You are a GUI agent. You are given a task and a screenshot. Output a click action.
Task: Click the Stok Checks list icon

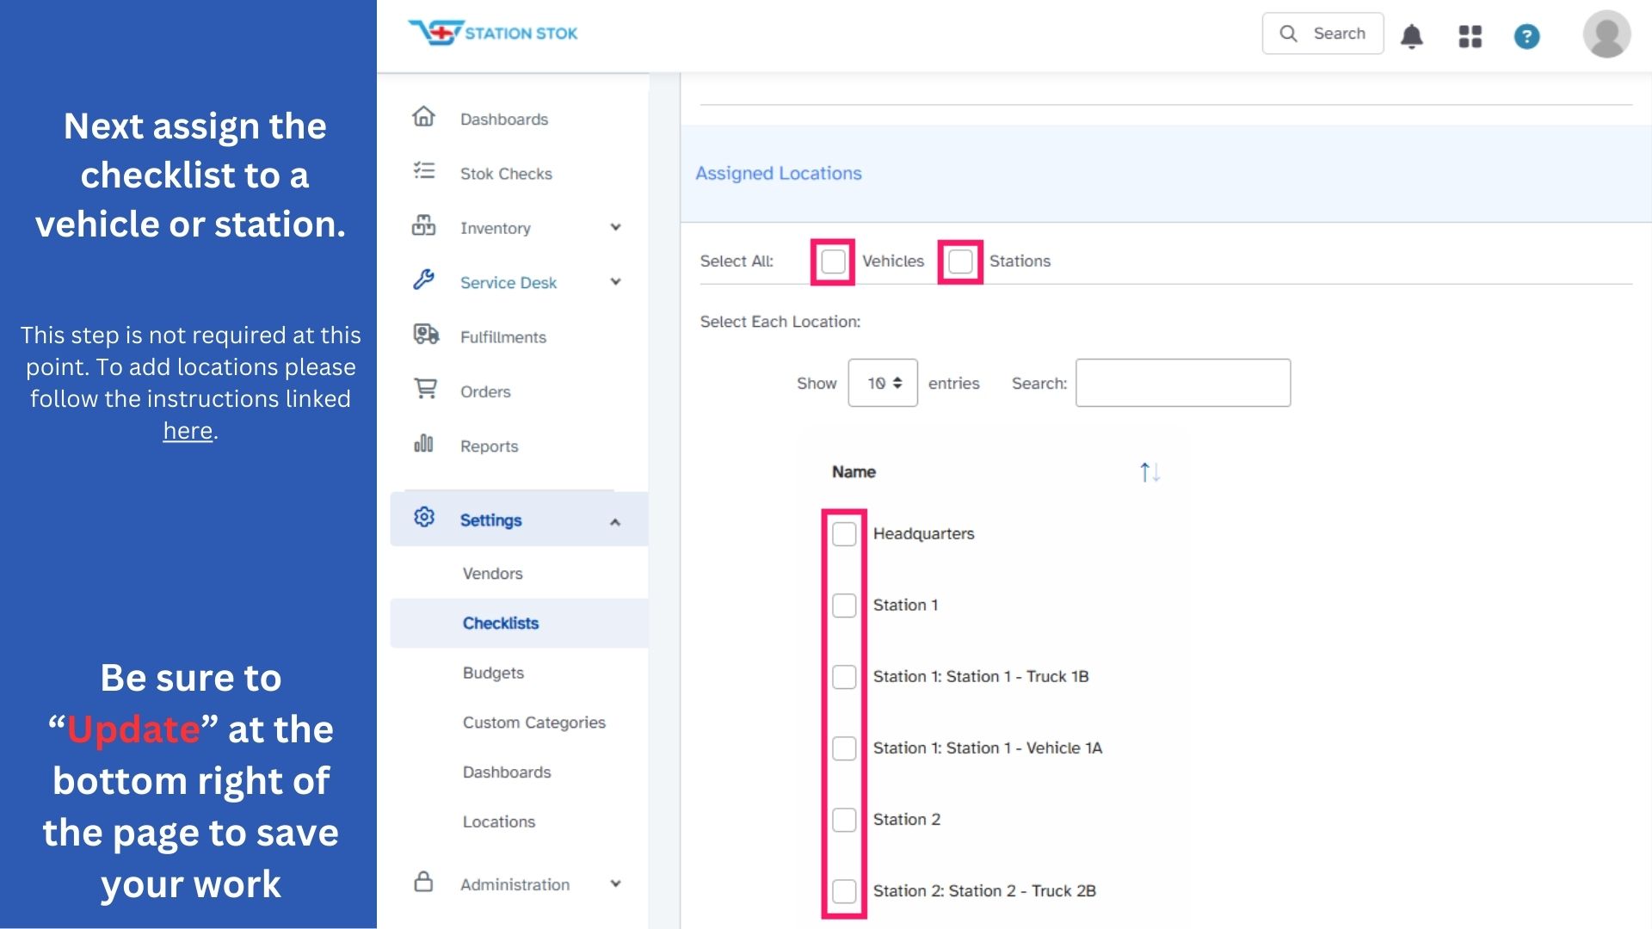pyautogui.click(x=423, y=171)
